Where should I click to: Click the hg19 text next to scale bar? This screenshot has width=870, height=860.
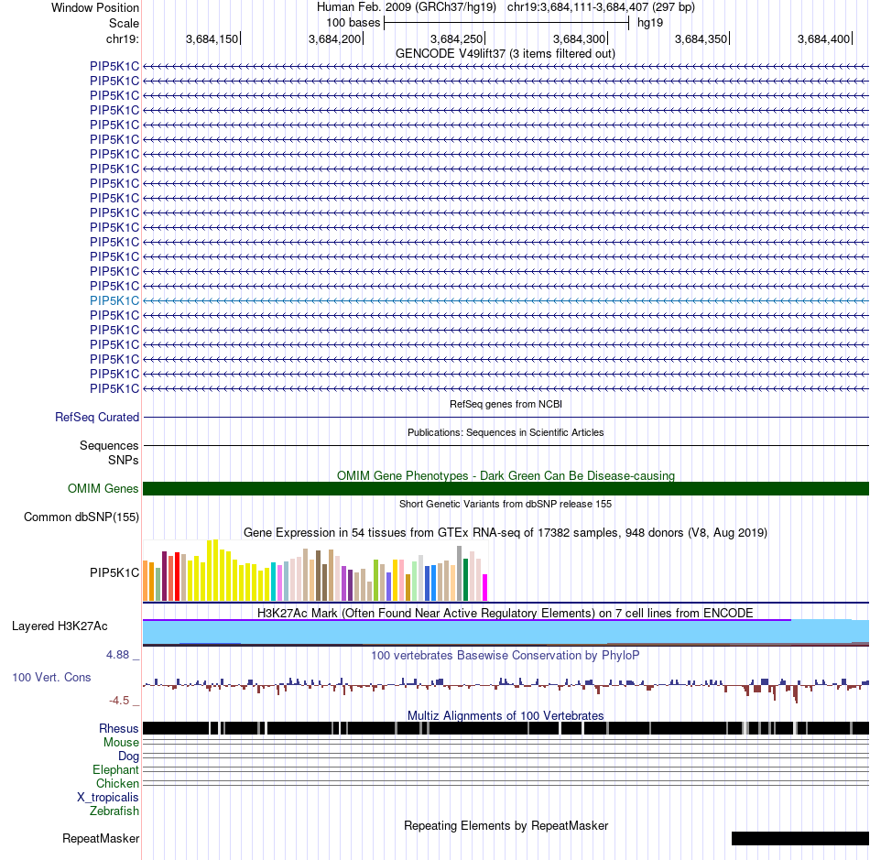(649, 23)
